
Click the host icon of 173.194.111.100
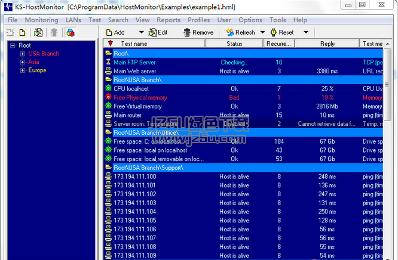[x=108, y=176]
